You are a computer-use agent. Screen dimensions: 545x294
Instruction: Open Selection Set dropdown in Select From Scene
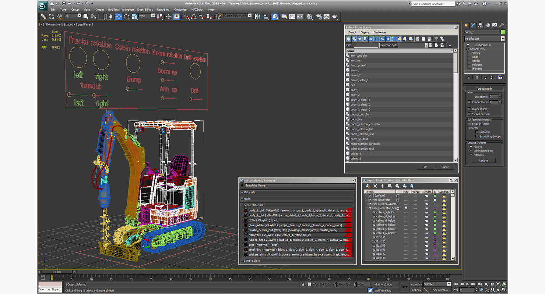pyautogui.click(x=426, y=45)
